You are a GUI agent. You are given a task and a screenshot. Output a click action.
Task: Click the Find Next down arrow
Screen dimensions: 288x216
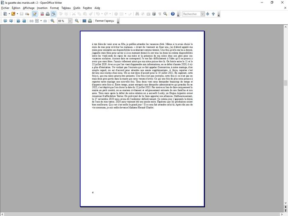[x=208, y=14]
